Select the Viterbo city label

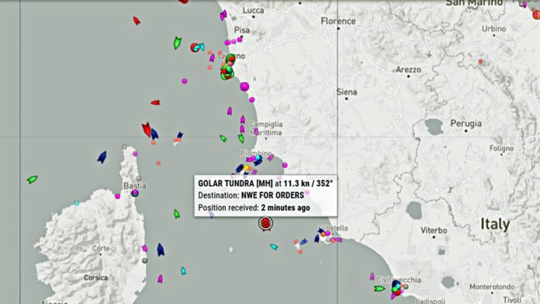pos(434,230)
